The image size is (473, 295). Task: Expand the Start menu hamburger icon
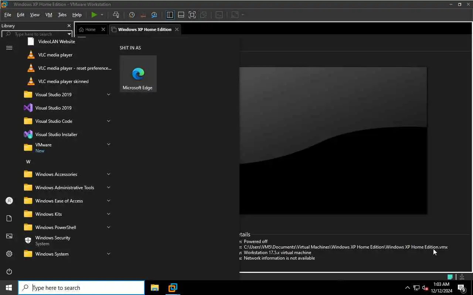(x=9, y=48)
